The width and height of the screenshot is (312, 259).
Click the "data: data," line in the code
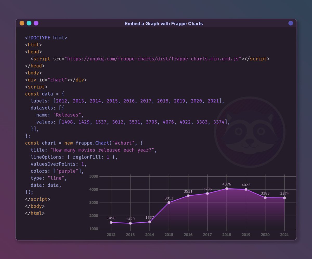click(46, 185)
